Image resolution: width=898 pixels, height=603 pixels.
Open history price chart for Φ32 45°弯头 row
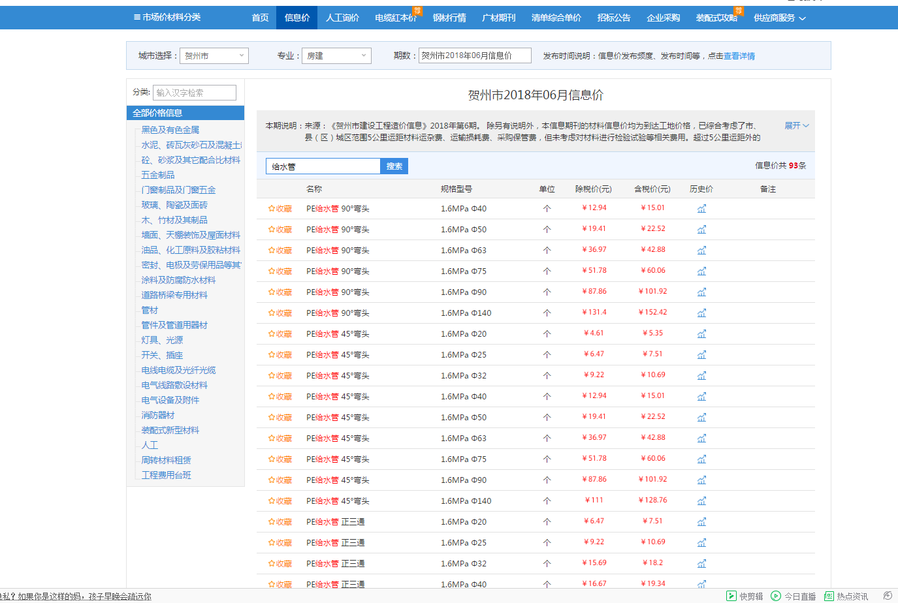[x=701, y=376]
